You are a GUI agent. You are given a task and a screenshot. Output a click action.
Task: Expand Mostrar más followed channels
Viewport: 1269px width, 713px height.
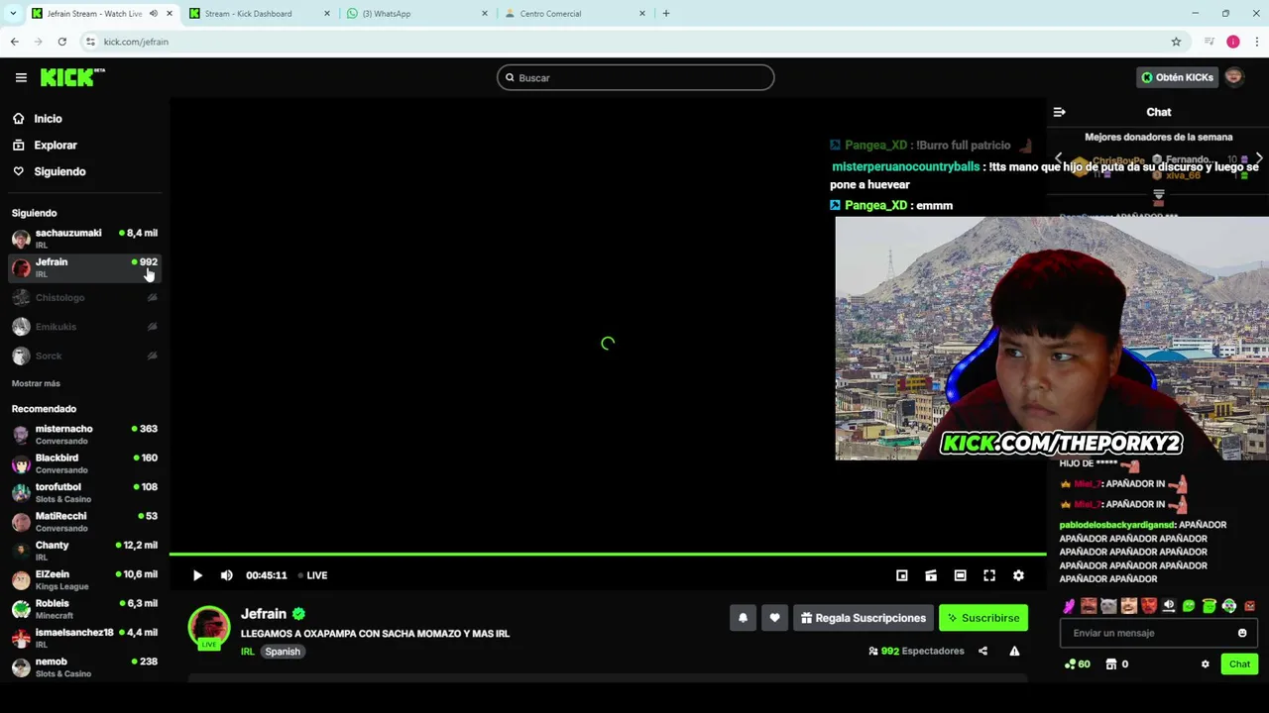[36, 383]
